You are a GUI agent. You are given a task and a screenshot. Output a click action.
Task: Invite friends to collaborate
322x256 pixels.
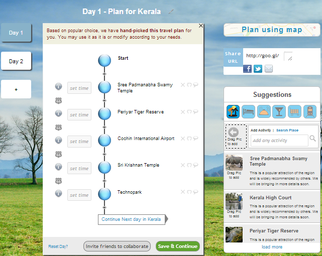click(117, 246)
